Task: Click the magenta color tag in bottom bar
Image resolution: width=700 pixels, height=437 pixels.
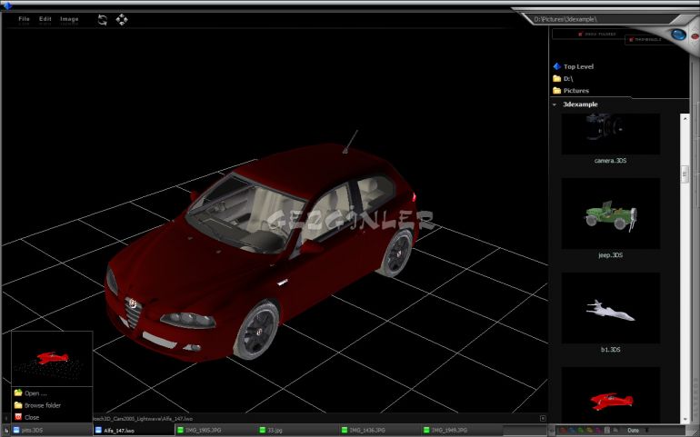Action: point(598,431)
